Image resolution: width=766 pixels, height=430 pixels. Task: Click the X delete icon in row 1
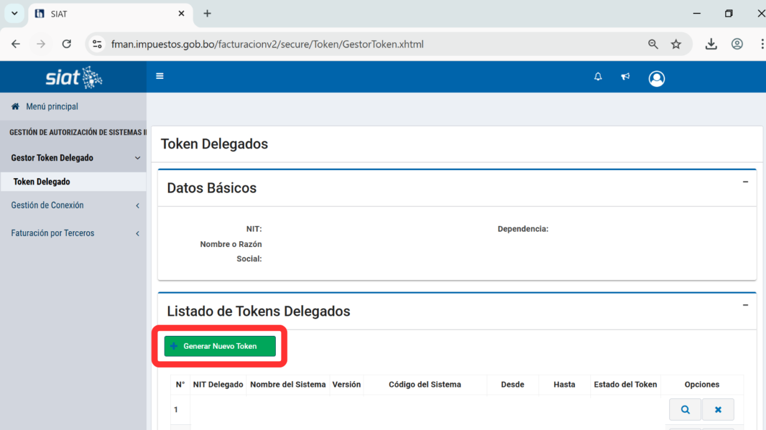718,409
